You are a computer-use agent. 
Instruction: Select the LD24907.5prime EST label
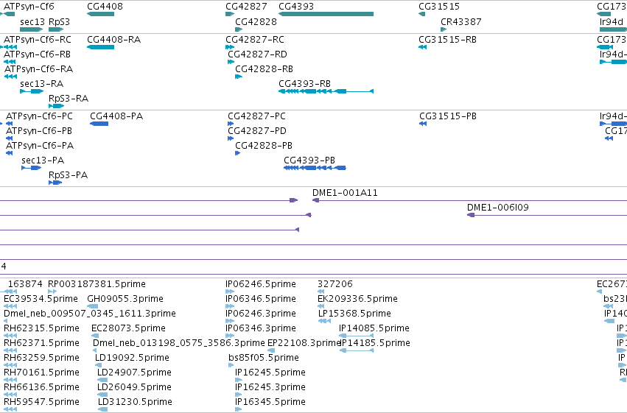(x=134, y=373)
